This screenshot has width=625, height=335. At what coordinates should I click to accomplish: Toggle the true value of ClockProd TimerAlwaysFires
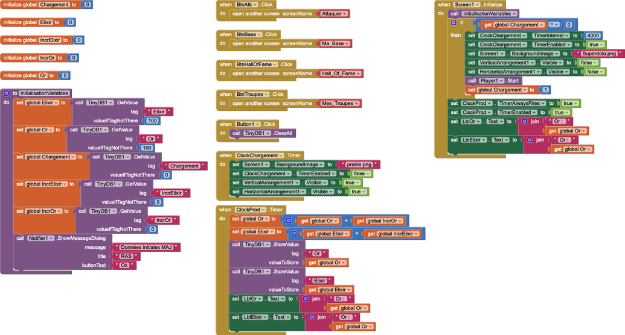pyautogui.click(x=570, y=103)
